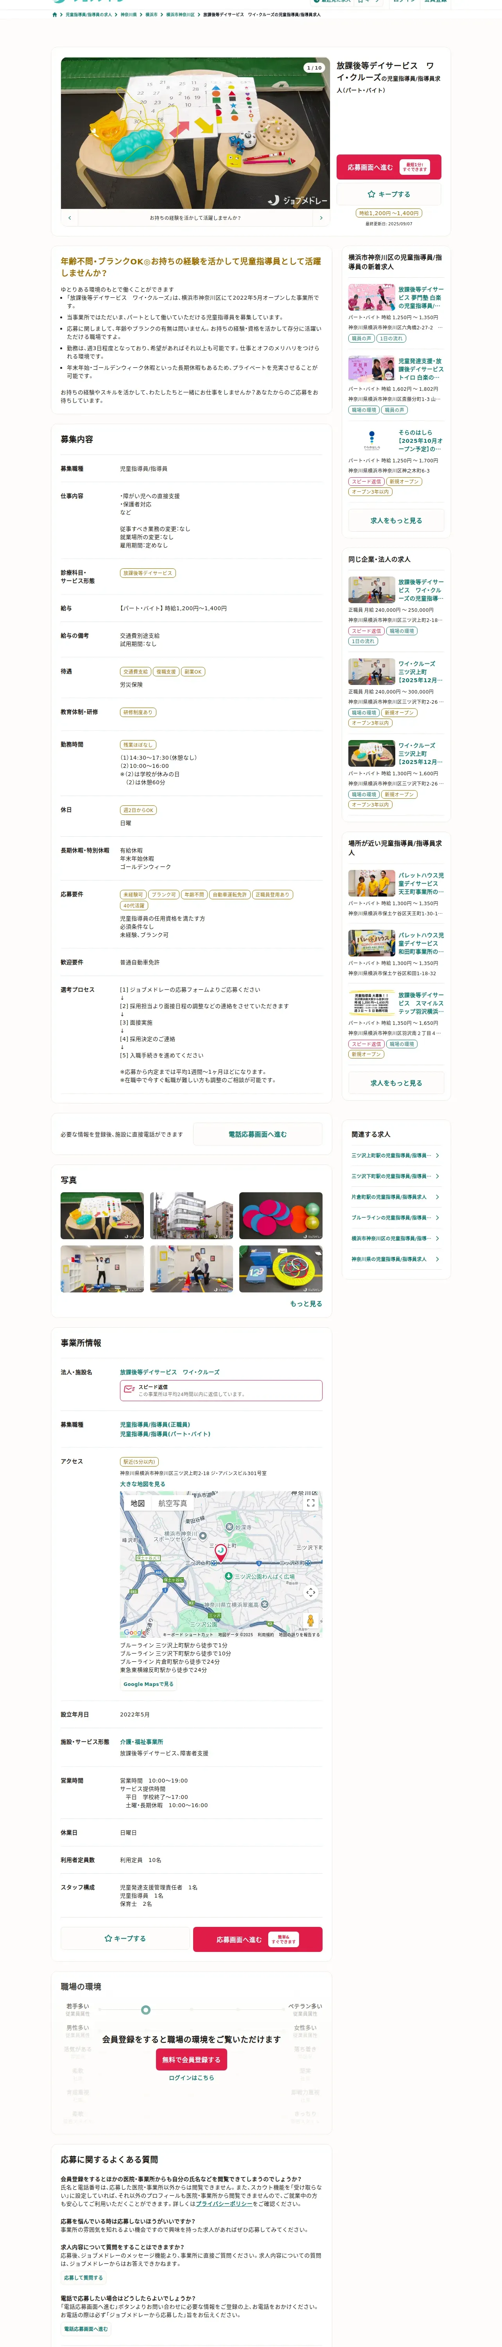Open the colorful discs photo thumbnail

(x=281, y=1216)
